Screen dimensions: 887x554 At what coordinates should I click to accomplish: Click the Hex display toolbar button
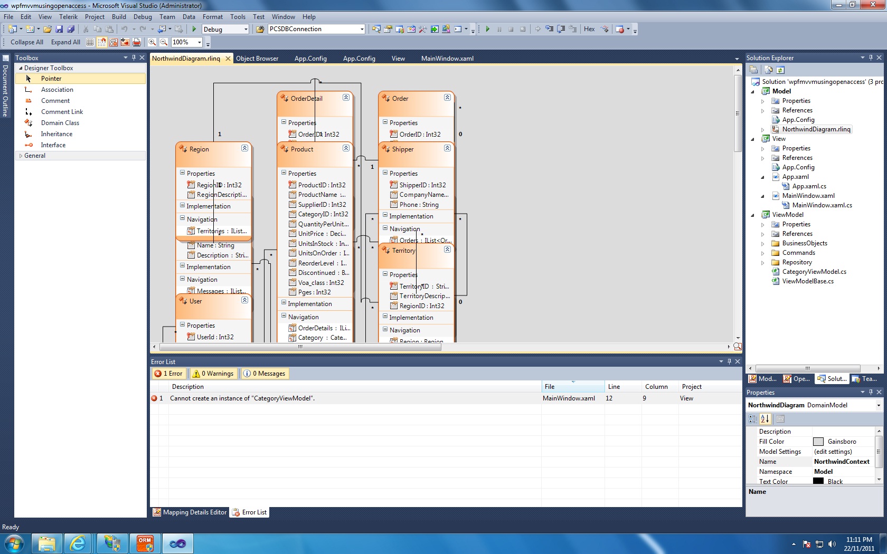tap(589, 29)
